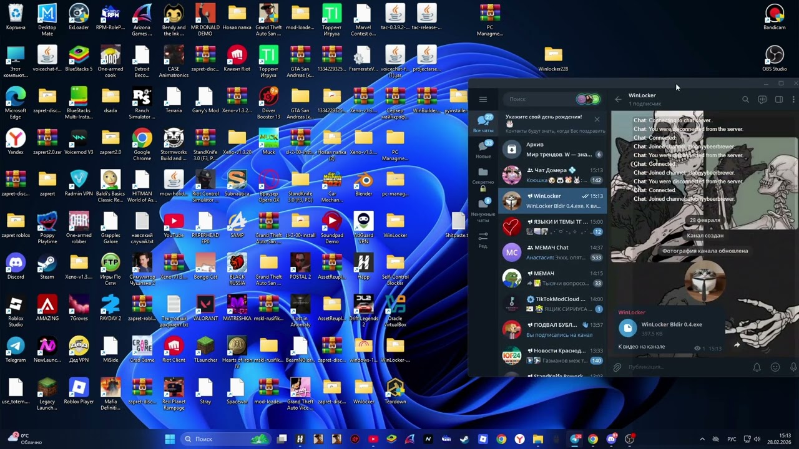Select Oracle VirtualBox desktop icon
This screenshot has width=799, height=449.
395,311
